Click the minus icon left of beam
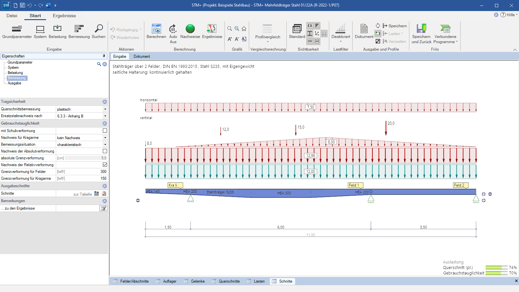The image size is (519, 292). (138, 201)
